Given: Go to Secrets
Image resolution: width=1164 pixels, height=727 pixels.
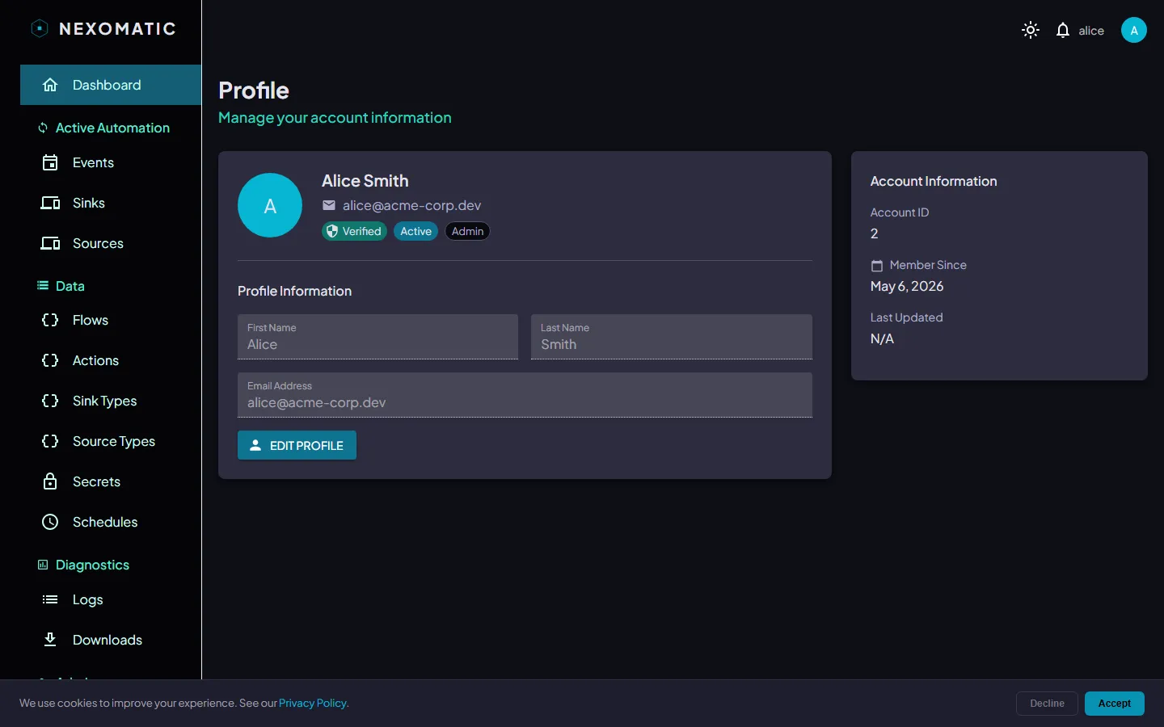Looking at the screenshot, I should pyautogui.click(x=111, y=481).
